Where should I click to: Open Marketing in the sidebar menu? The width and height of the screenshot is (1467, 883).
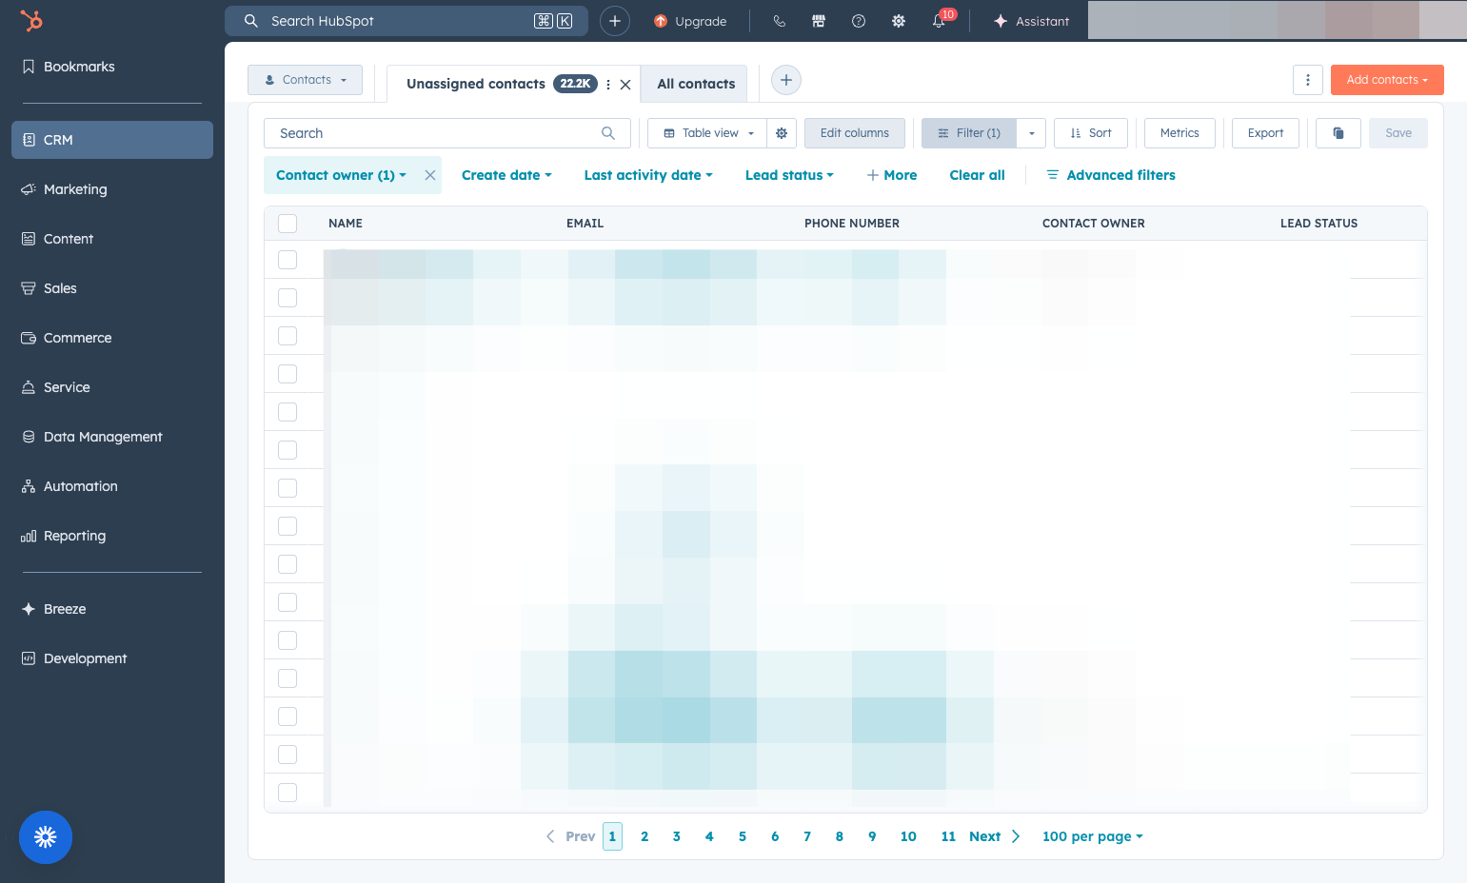112,189
